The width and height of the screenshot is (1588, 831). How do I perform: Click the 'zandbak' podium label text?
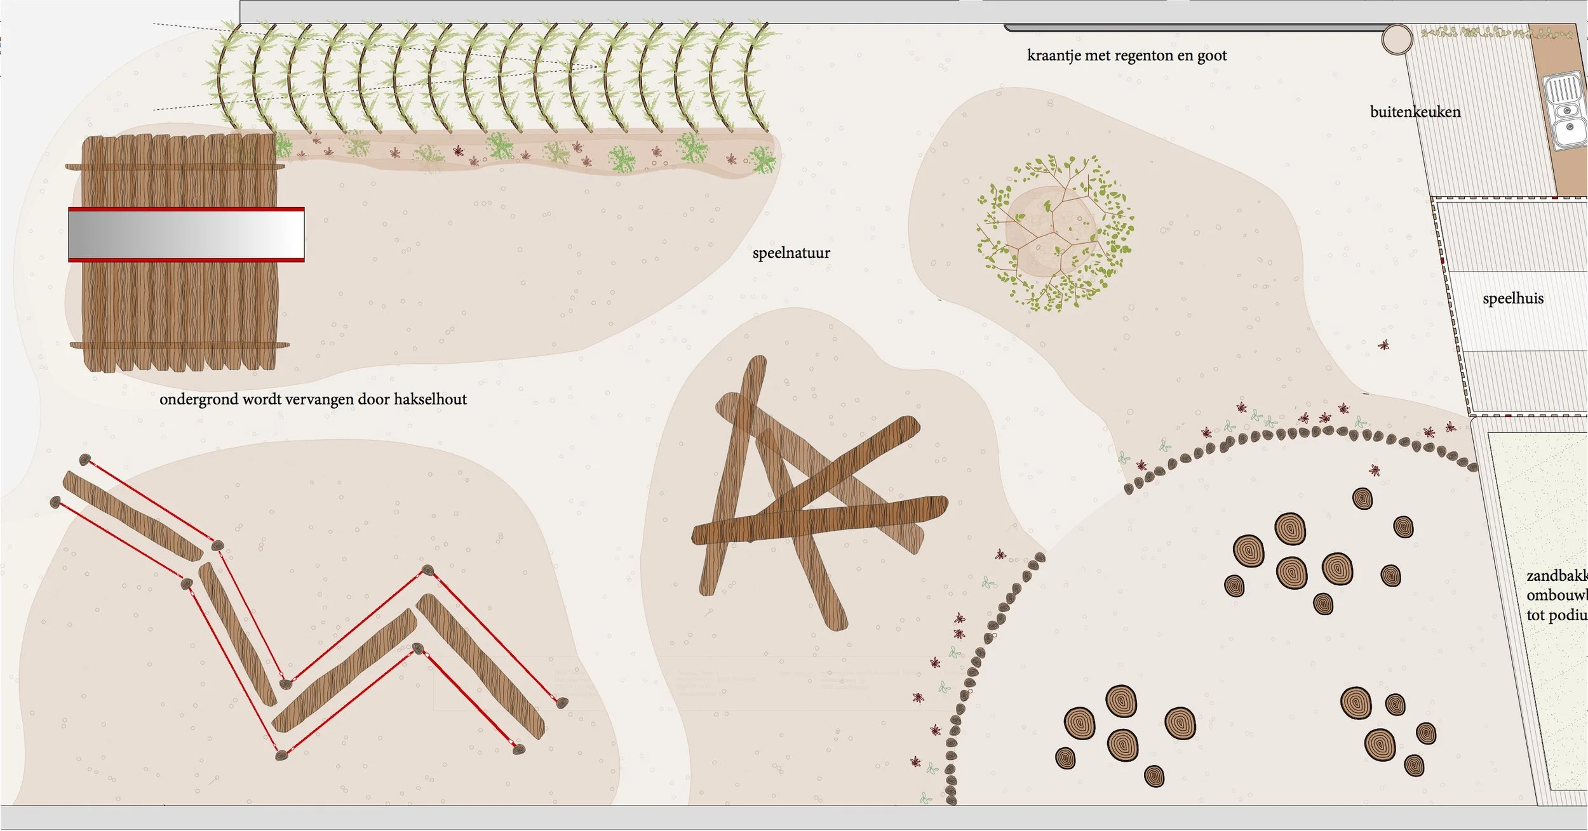pyautogui.click(x=1556, y=595)
